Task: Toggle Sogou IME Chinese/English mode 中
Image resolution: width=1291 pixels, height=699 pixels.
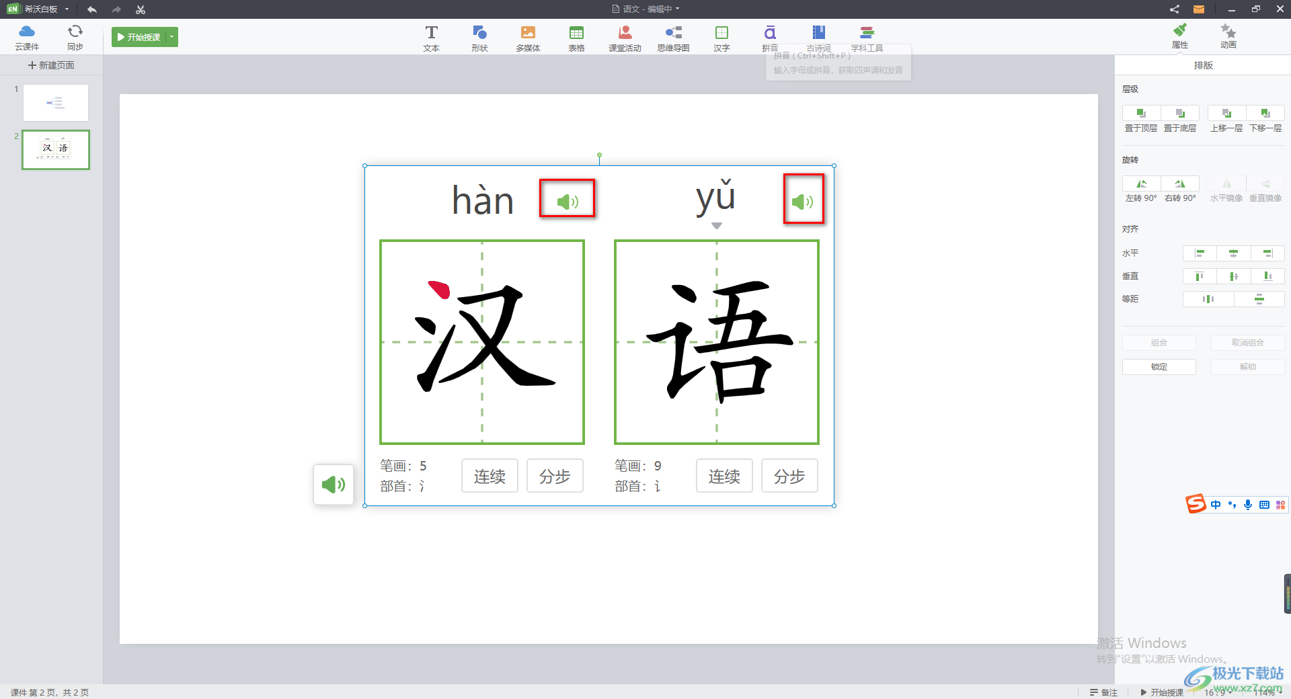Action: [x=1216, y=505]
